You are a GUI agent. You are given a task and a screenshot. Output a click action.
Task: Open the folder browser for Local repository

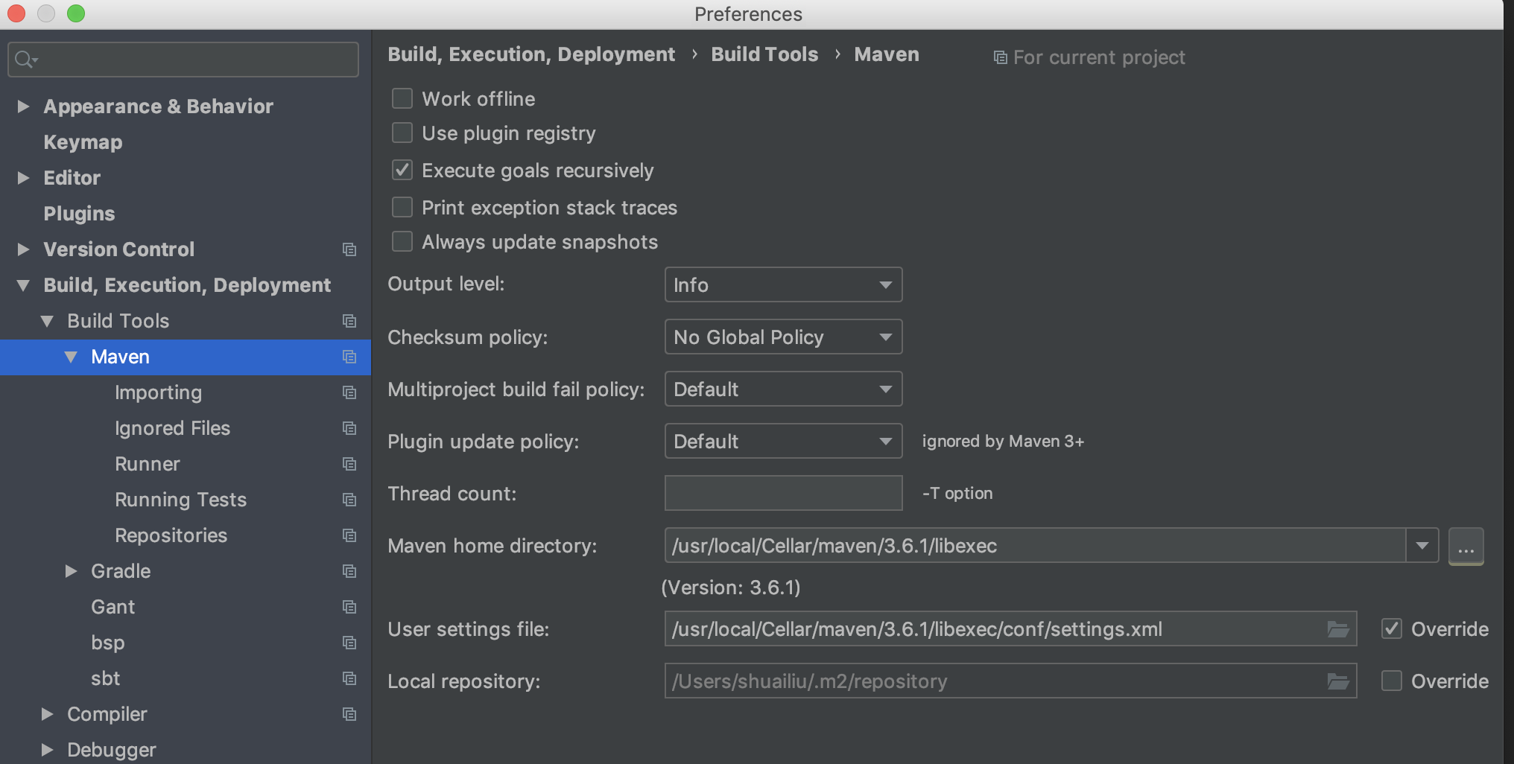tap(1337, 681)
